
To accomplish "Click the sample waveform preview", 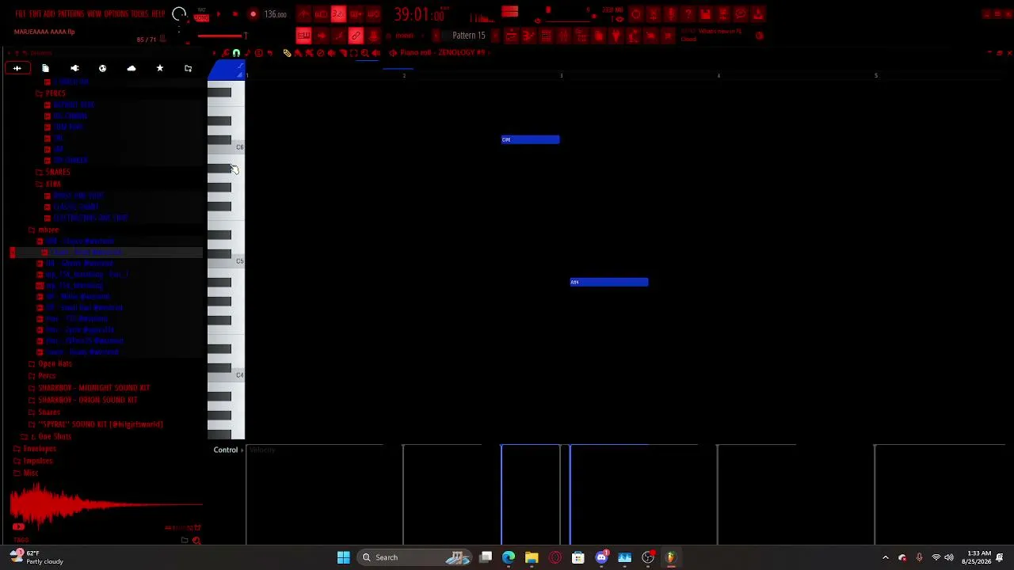I will pos(105,504).
